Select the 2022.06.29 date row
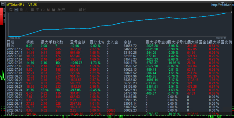 click(15, 80)
